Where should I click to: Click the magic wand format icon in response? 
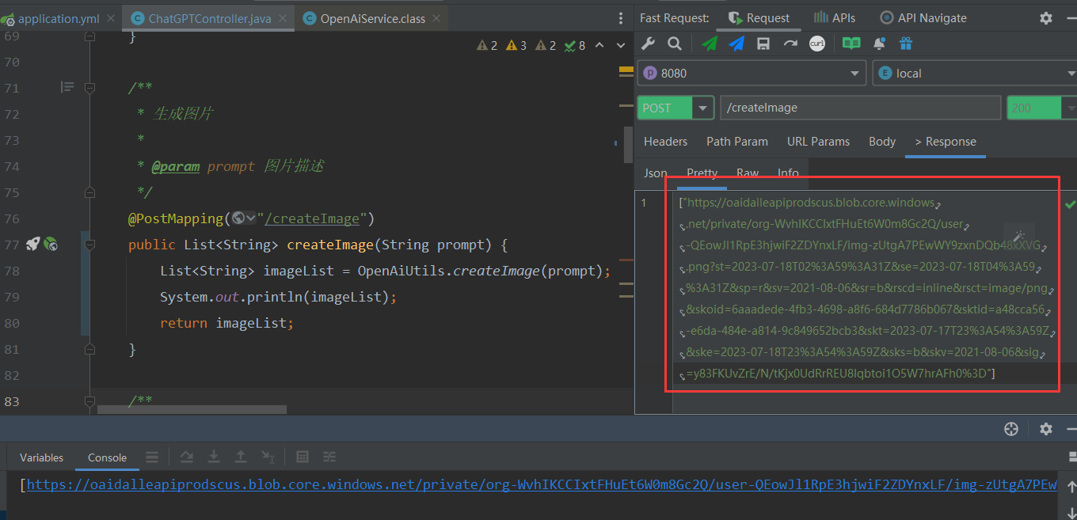(1018, 236)
